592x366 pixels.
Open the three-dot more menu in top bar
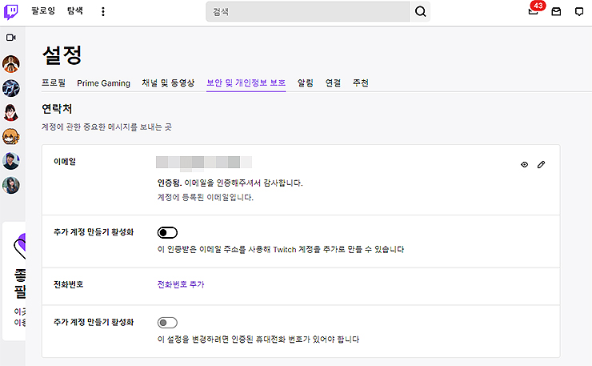pos(103,11)
